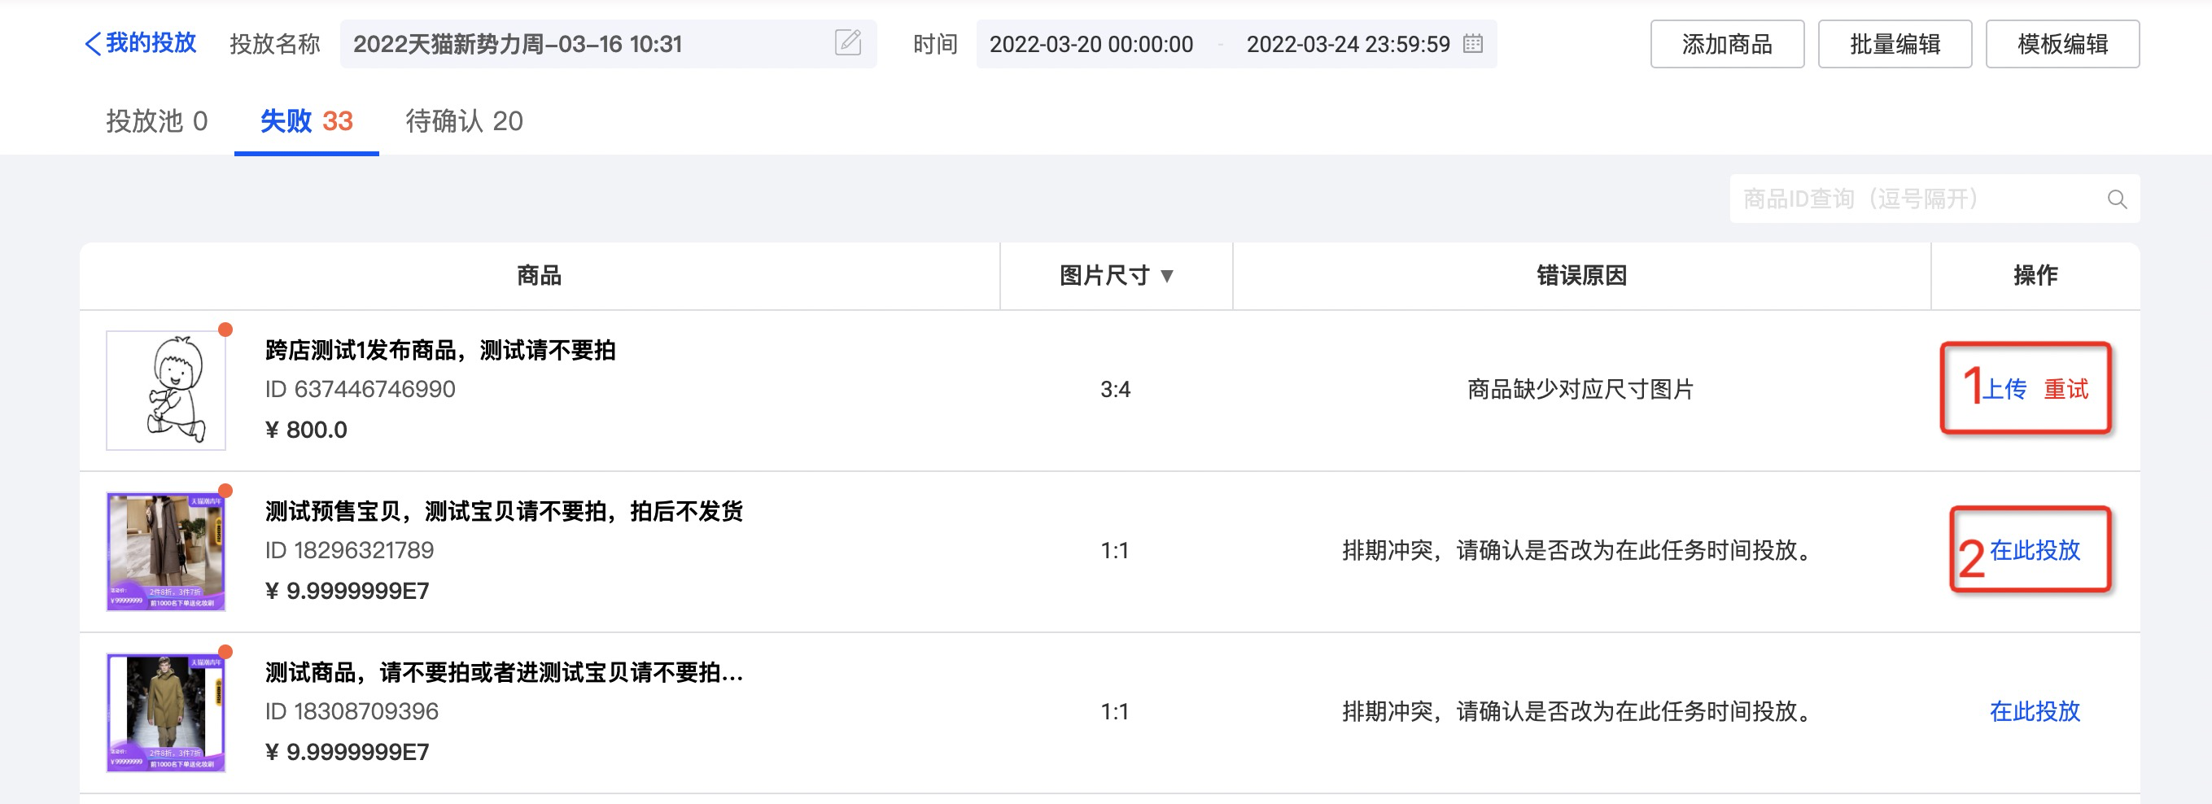Select the 失败 tab

click(306, 121)
